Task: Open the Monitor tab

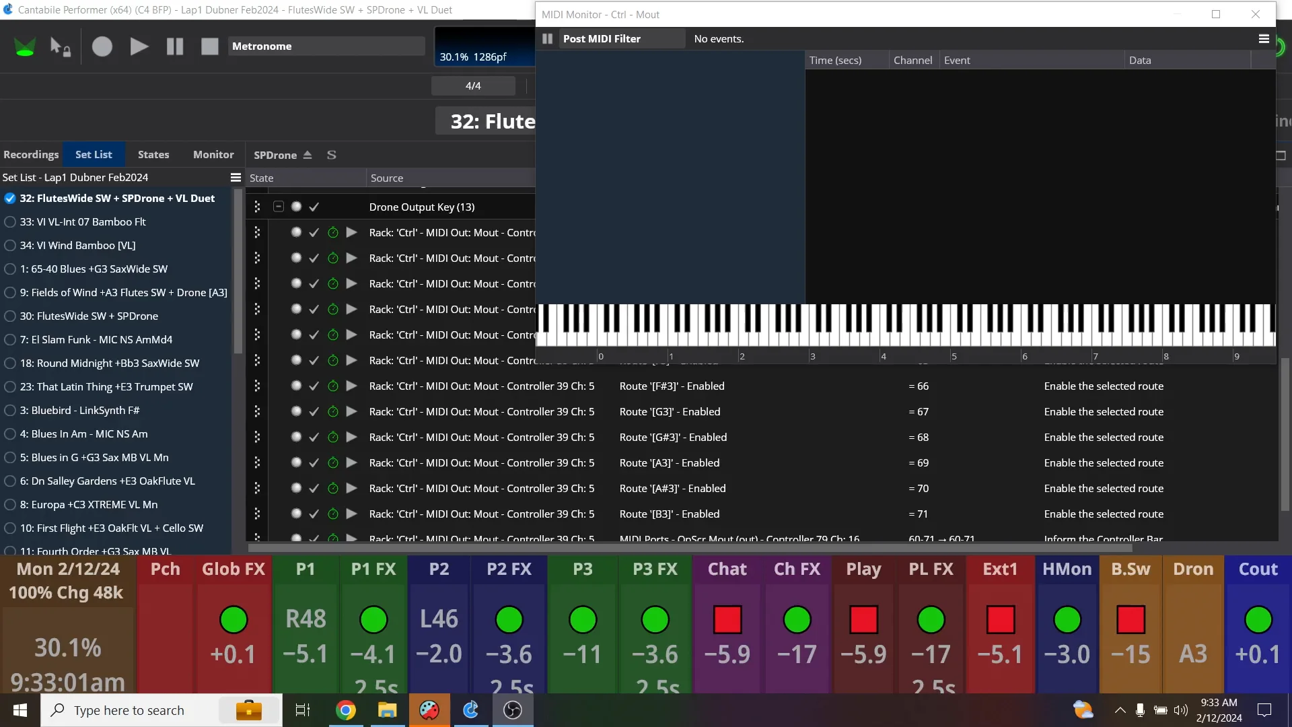Action: pos(213,154)
